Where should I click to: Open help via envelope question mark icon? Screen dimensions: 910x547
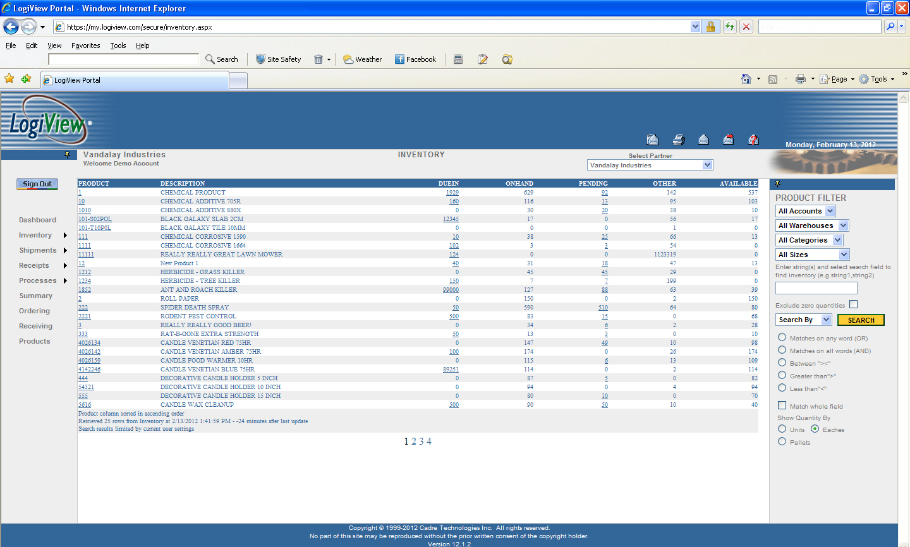tap(753, 140)
